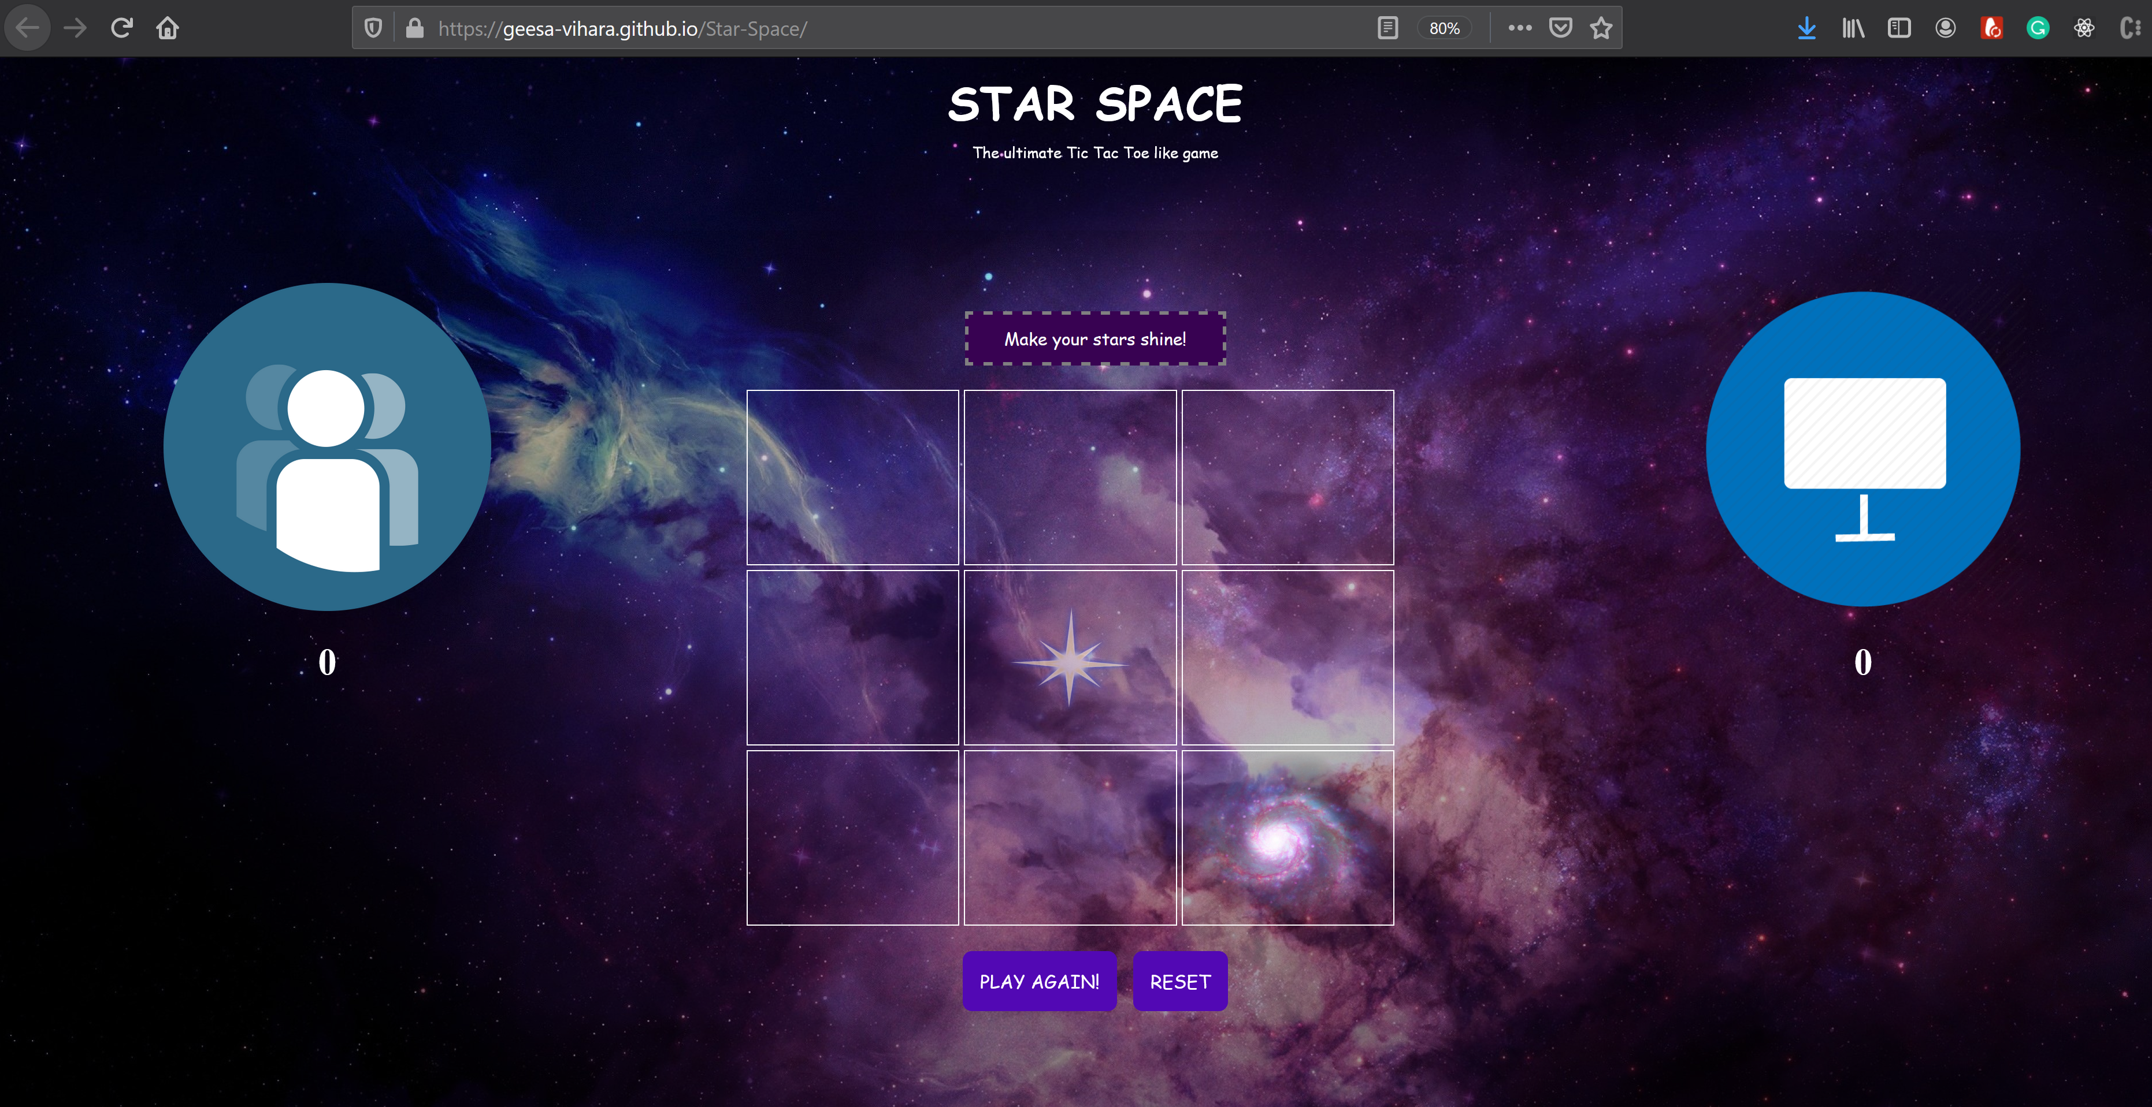
Task: Open the Library bookmarks icon
Action: coord(1853,28)
